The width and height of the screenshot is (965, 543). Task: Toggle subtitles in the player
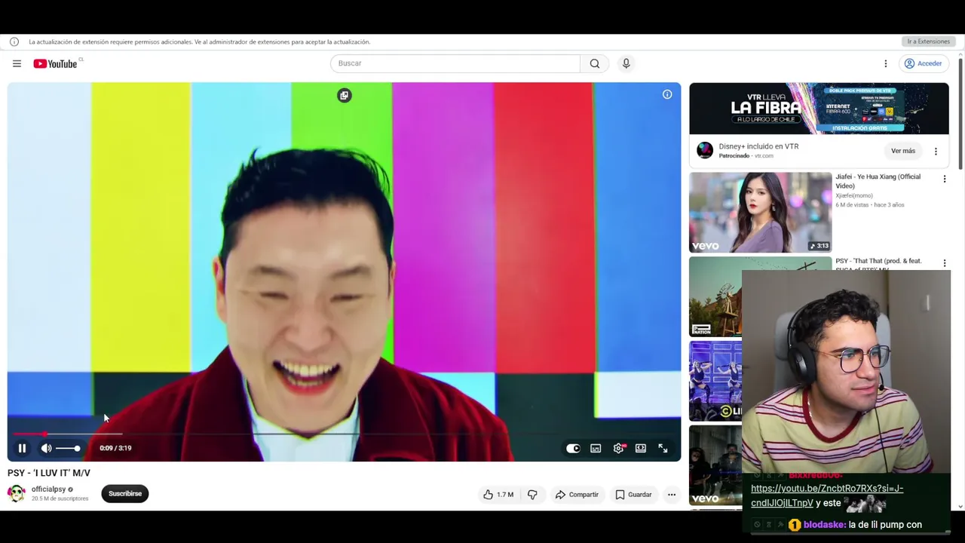point(596,448)
